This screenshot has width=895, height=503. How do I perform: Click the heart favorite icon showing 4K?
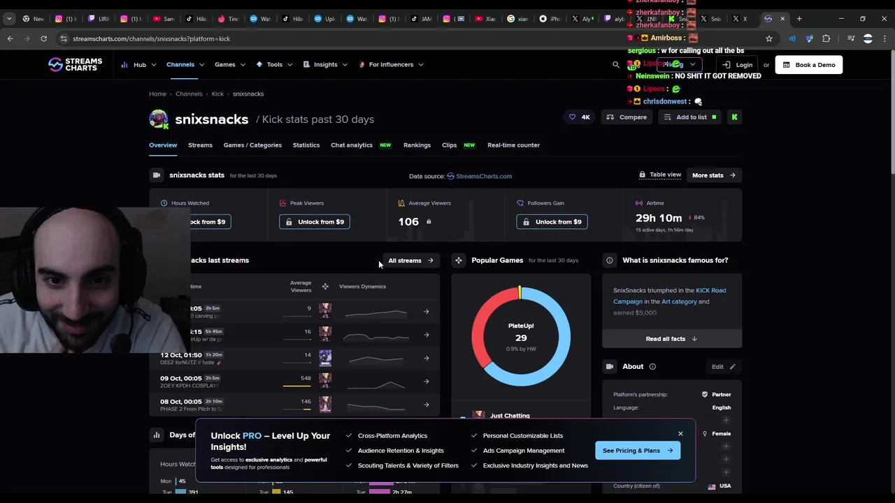[x=580, y=117]
